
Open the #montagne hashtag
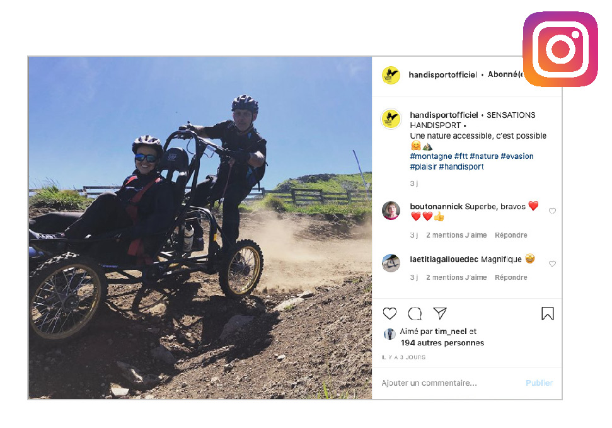tap(430, 156)
